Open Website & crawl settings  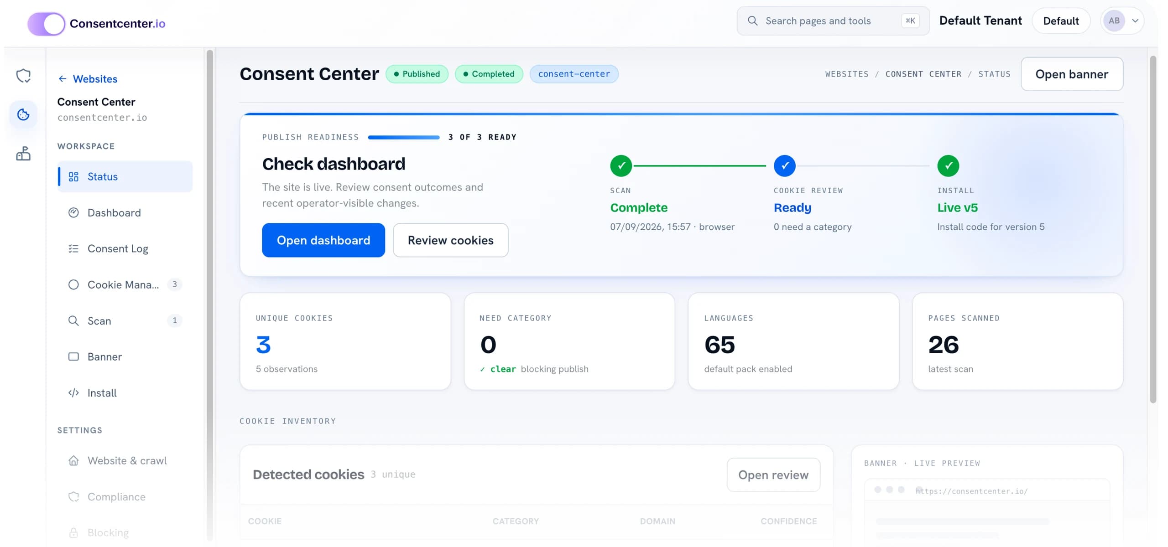click(125, 461)
